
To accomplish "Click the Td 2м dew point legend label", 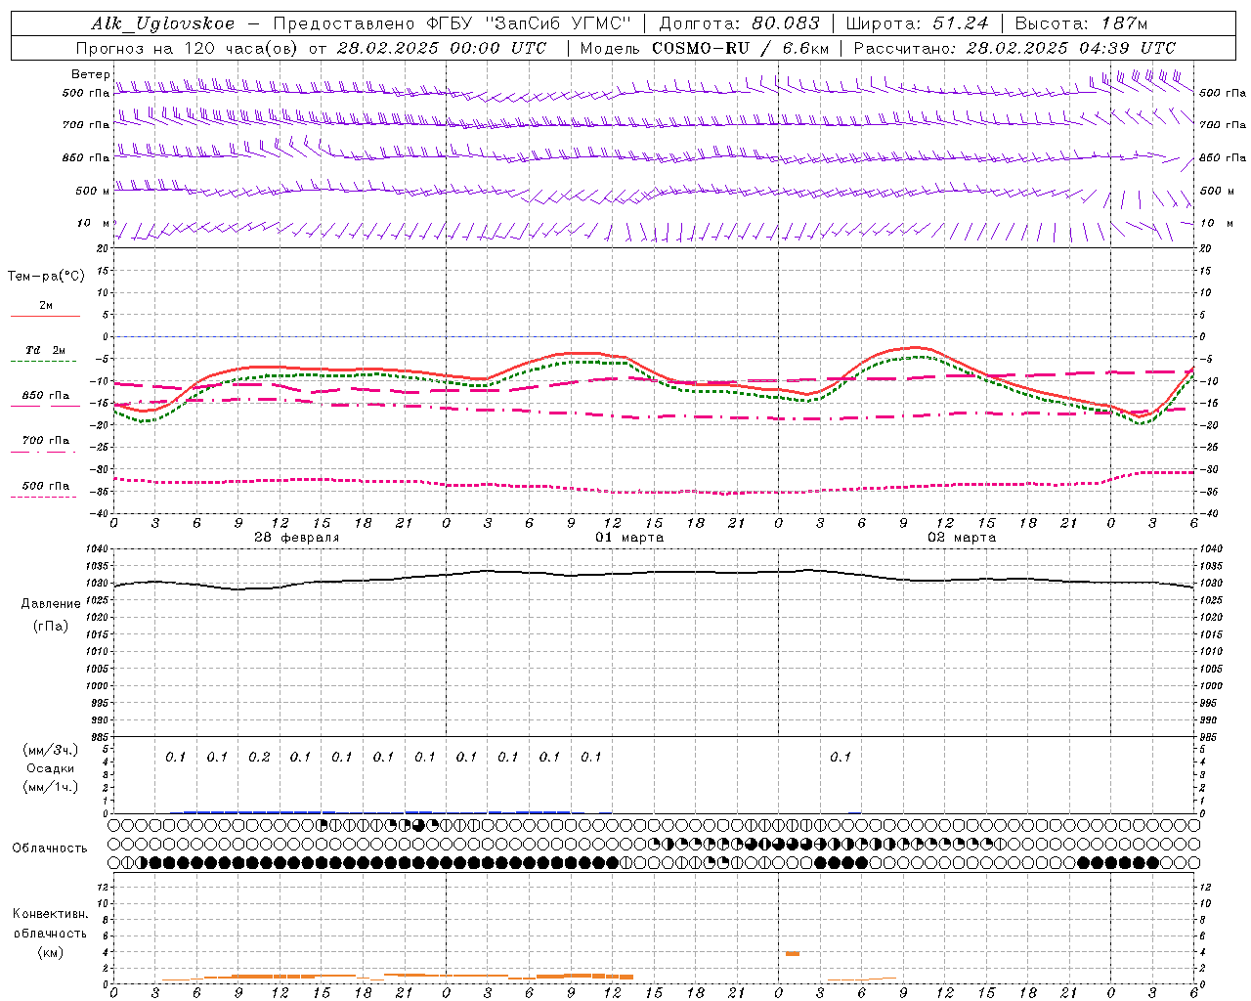I will tap(46, 350).
